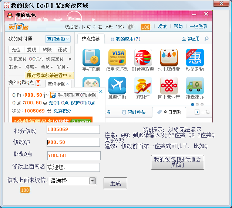This screenshot has width=232, height=208.
Task: Close the 限时亏本秒杀进行中 tooltip
Action: point(70,76)
